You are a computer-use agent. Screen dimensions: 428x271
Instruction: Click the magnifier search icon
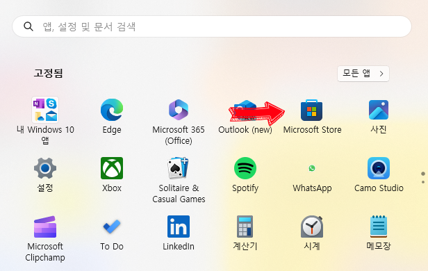click(28, 26)
